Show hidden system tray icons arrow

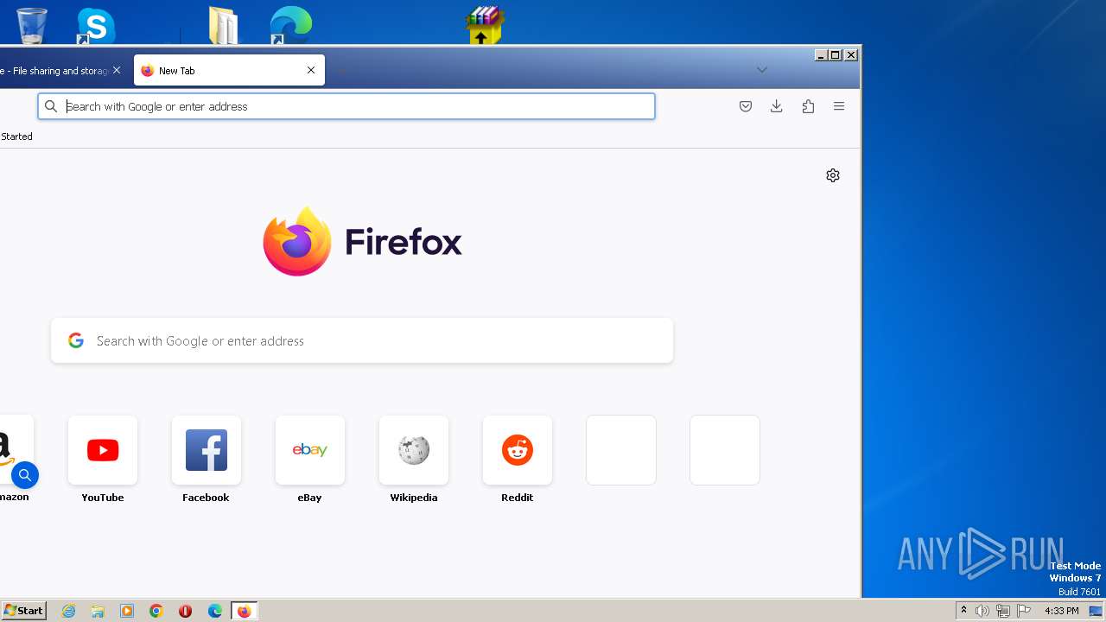tap(963, 611)
